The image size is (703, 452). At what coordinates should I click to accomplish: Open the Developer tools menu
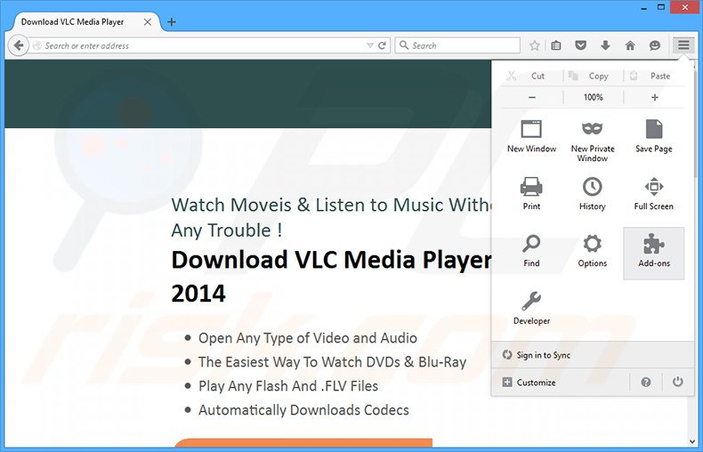(531, 308)
